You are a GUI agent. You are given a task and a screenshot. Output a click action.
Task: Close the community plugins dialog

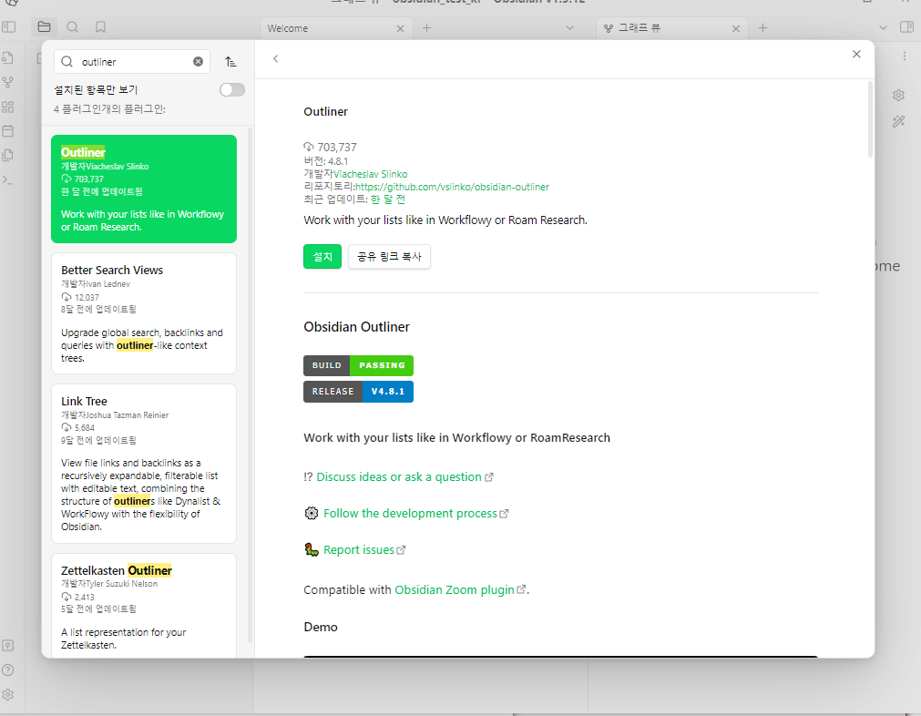856,54
